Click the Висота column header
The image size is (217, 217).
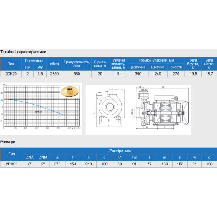[176, 67]
